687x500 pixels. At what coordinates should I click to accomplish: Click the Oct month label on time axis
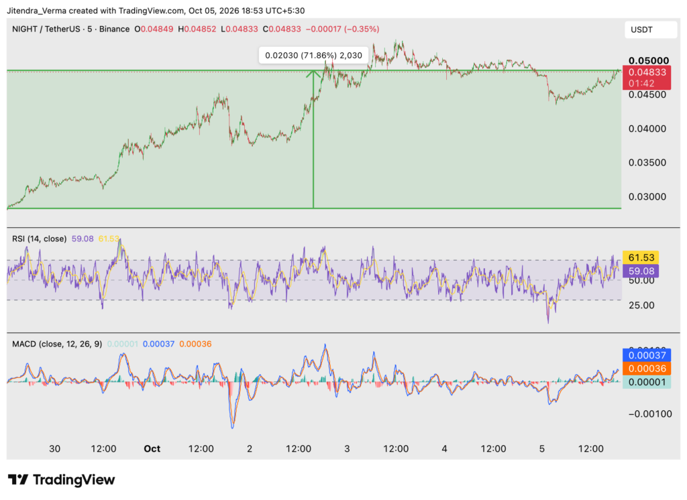[152, 449]
